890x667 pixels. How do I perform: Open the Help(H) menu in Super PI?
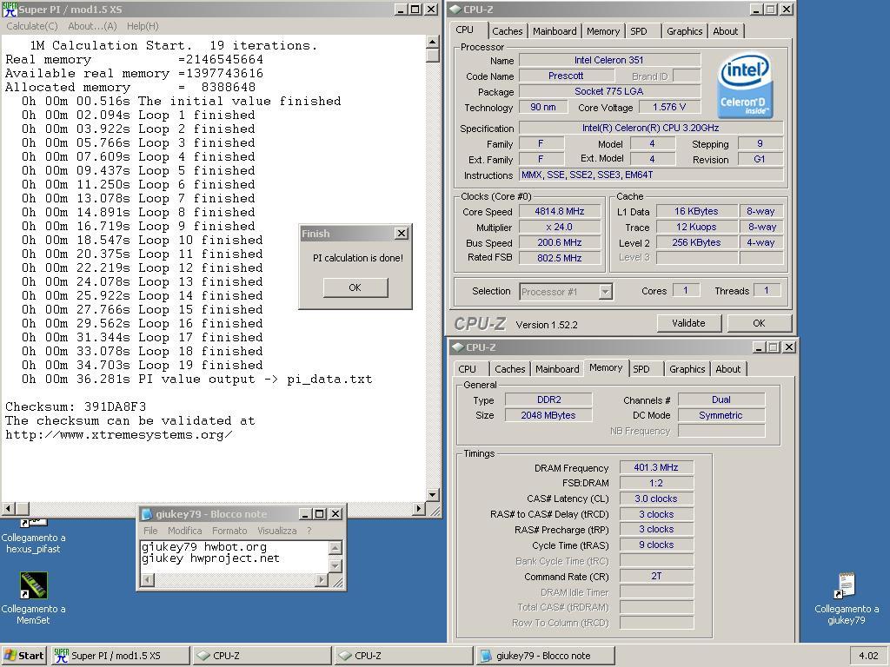[143, 26]
